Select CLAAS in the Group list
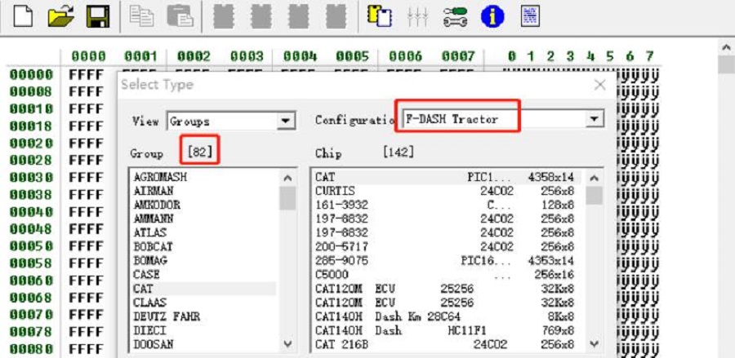Viewport: 735px width, 358px height. tap(203, 303)
